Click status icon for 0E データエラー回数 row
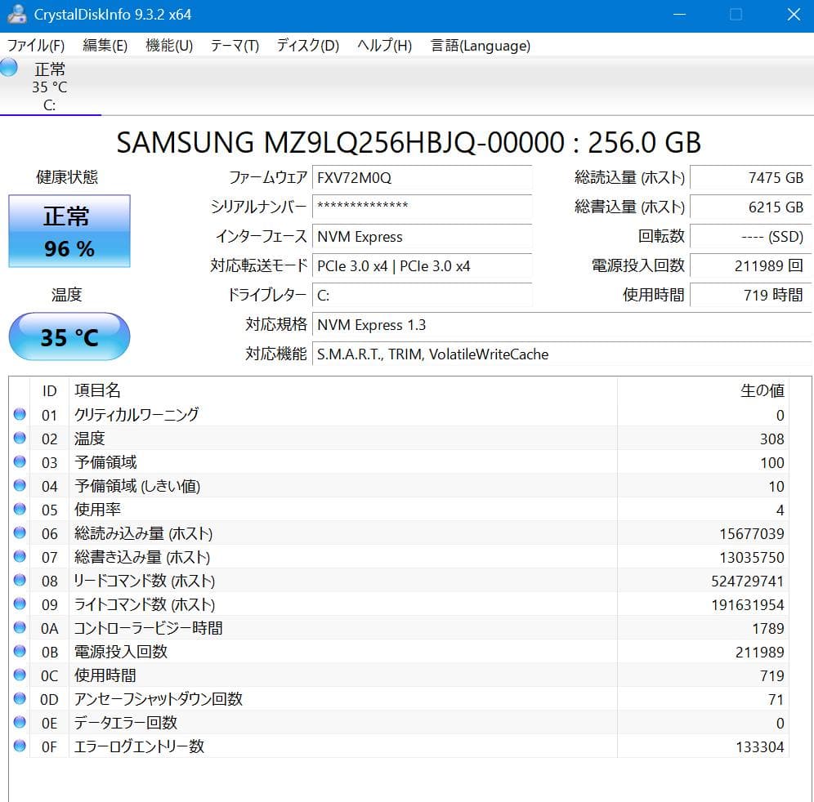814x802 pixels. (20, 722)
